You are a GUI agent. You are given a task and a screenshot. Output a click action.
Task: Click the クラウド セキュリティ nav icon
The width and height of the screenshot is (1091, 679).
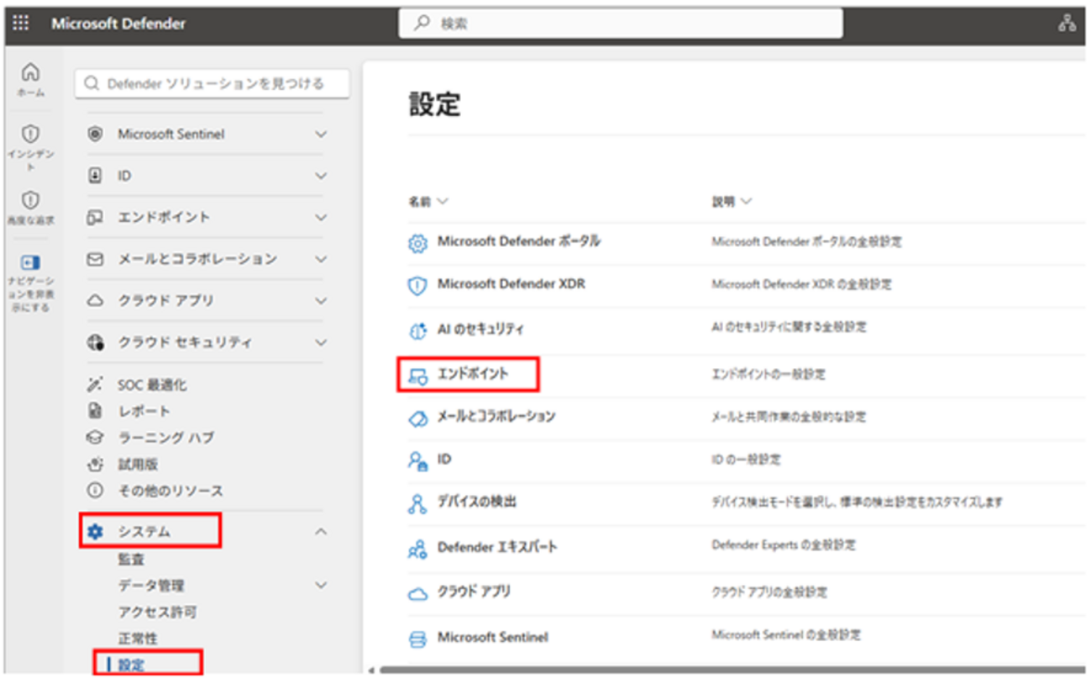click(95, 343)
